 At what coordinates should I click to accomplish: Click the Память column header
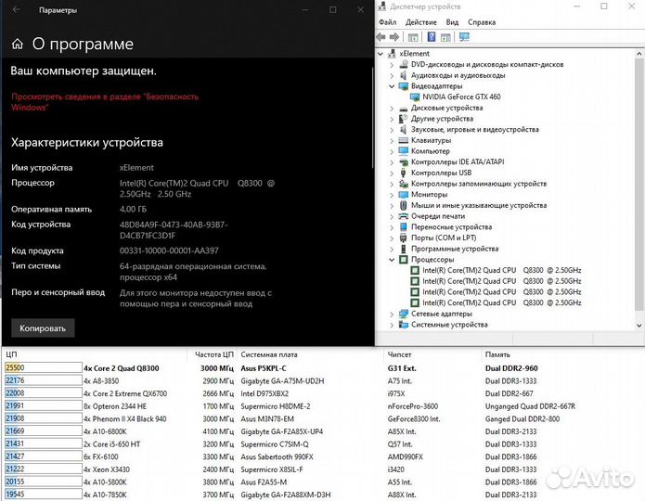pos(497,354)
